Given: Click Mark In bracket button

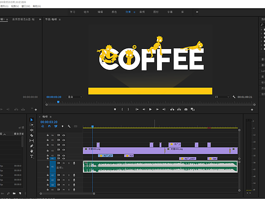Looking at the screenshot, I should point(122,109).
